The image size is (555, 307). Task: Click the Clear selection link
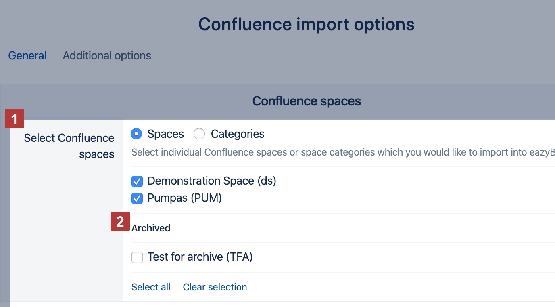click(x=215, y=287)
